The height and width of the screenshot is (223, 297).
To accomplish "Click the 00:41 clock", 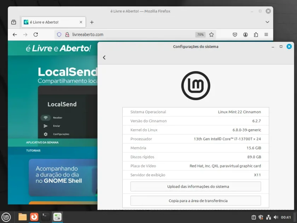I will (286, 217).
